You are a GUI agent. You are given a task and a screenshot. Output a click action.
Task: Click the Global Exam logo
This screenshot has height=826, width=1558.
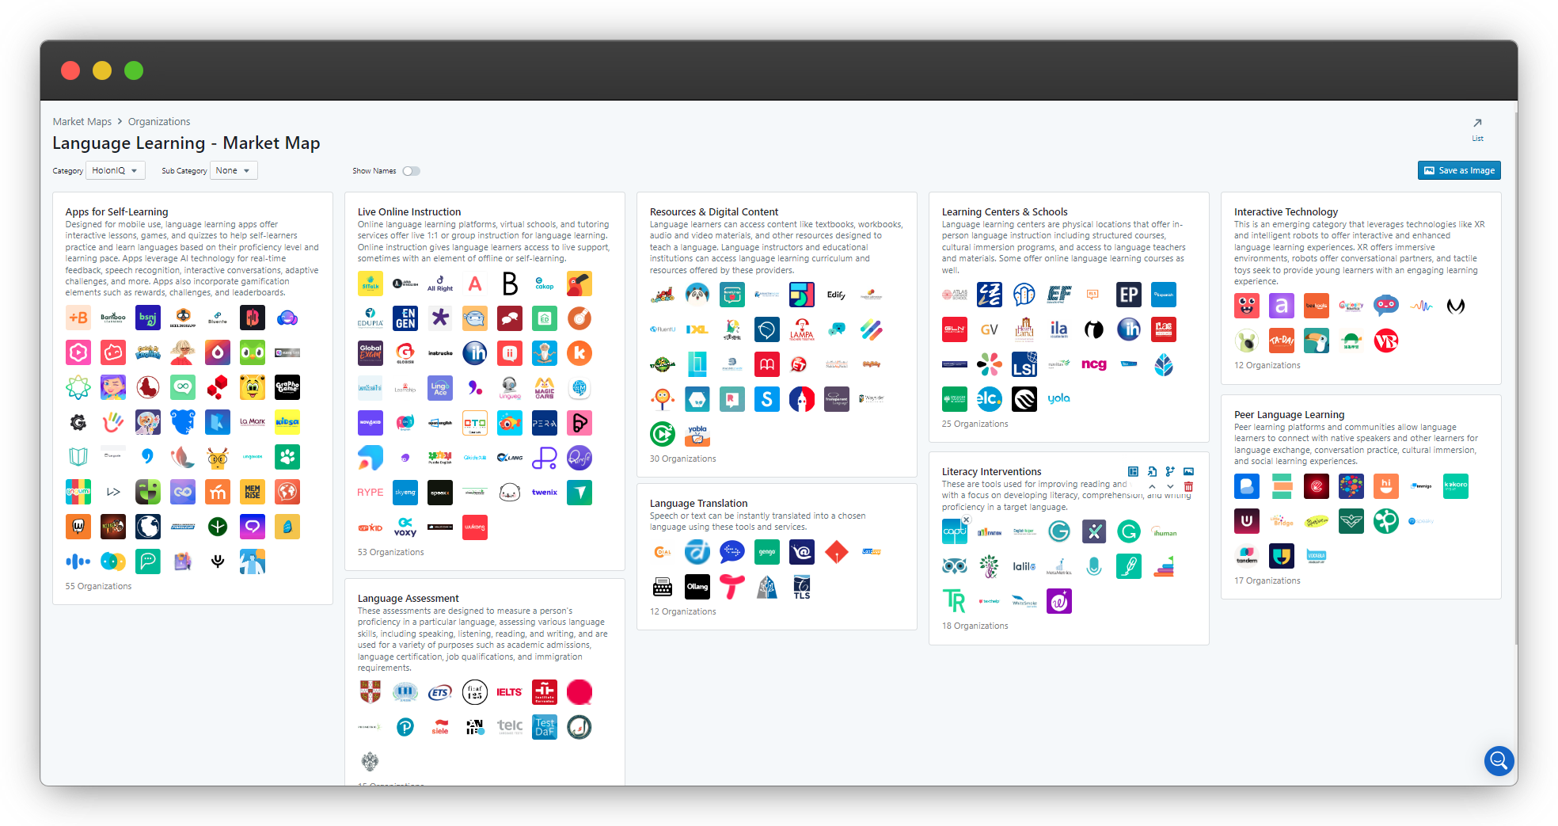370,353
